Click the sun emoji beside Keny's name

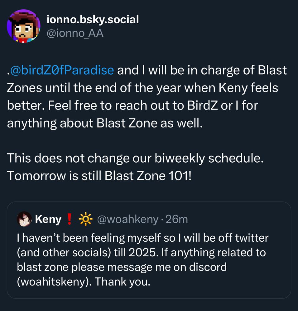coord(86,220)
